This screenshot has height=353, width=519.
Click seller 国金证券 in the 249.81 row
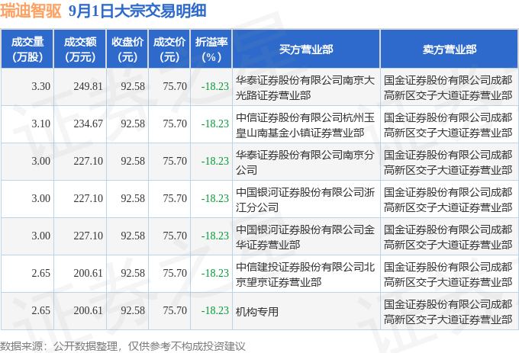click(448, 88)
